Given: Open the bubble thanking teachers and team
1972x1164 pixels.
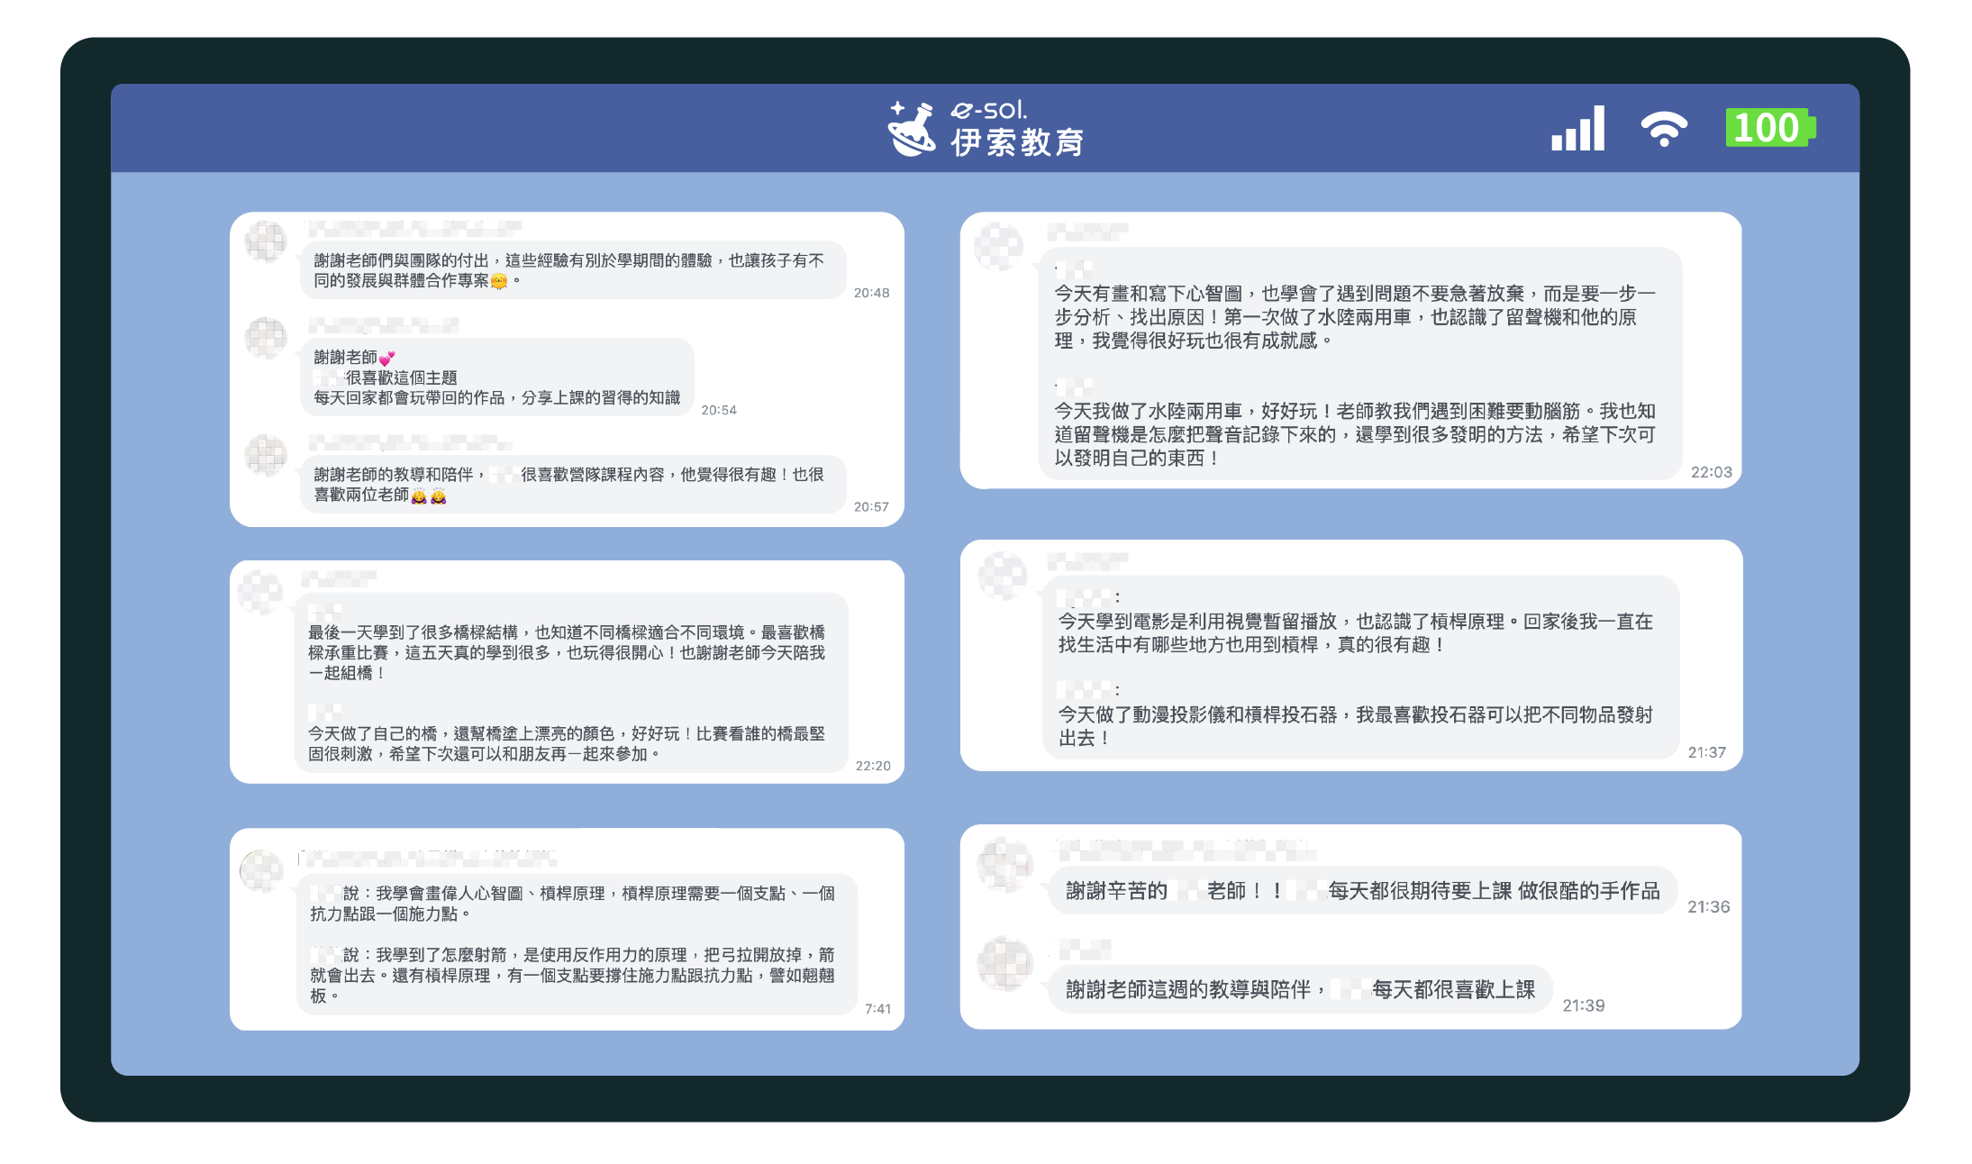Looking at the screenshot, I should [x=573, y=270].
